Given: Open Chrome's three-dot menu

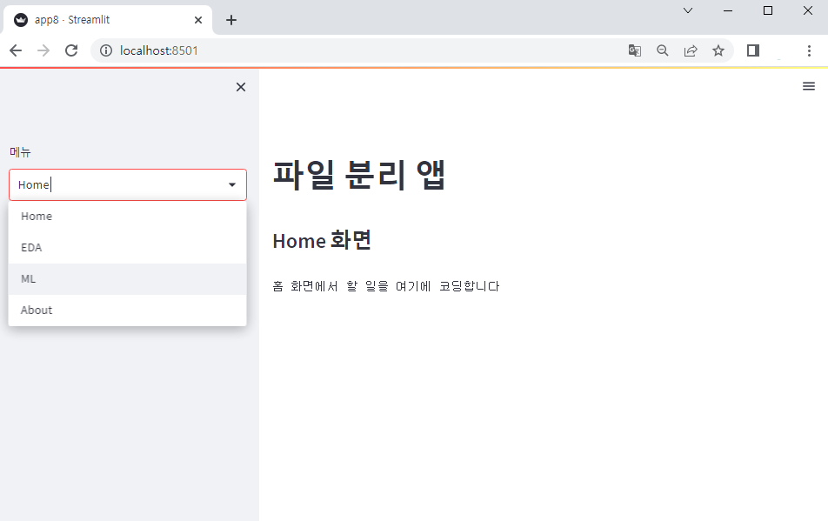Looking at the screenshot, I should 809,50.
